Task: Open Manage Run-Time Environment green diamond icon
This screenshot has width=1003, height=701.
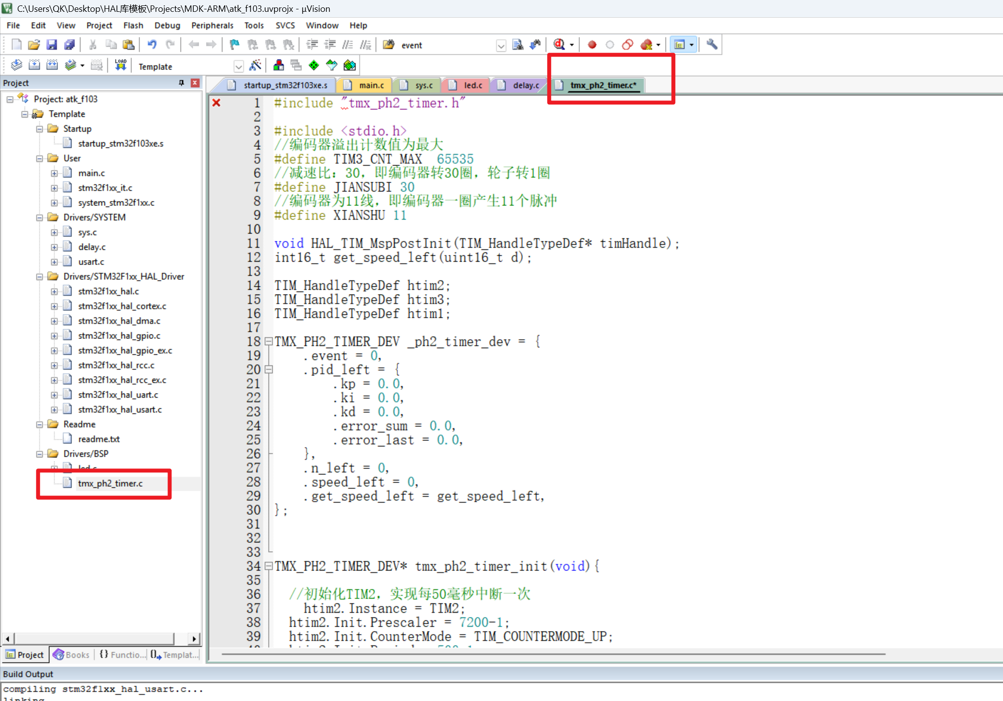Action: tap(313, 66)
